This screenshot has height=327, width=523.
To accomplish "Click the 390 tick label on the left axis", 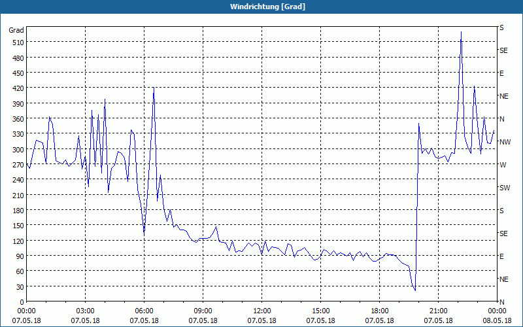I will 18,104.
